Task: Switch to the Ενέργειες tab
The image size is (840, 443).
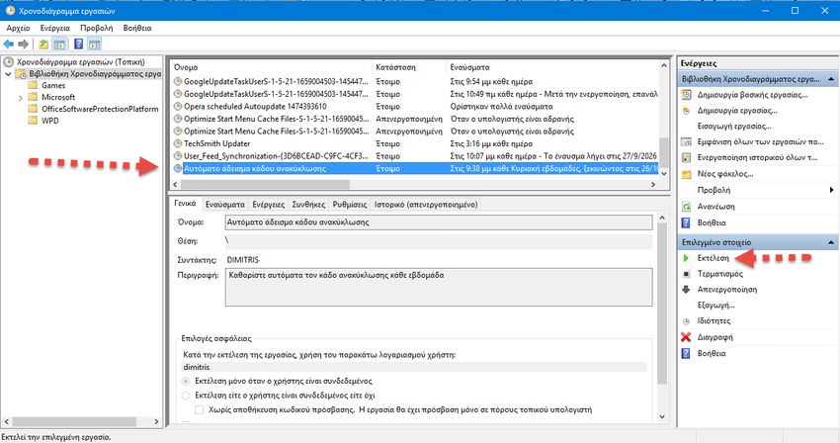Action: point(269,205)
